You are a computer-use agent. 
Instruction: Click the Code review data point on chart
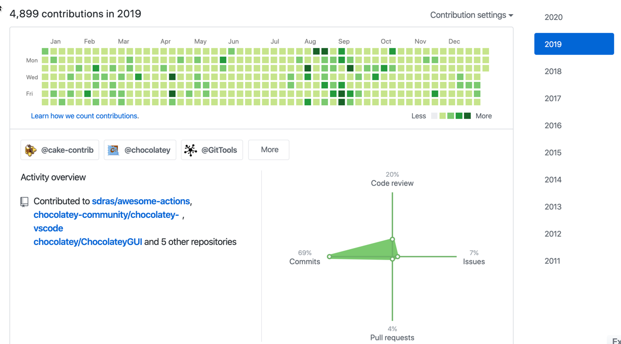(392, 239)
